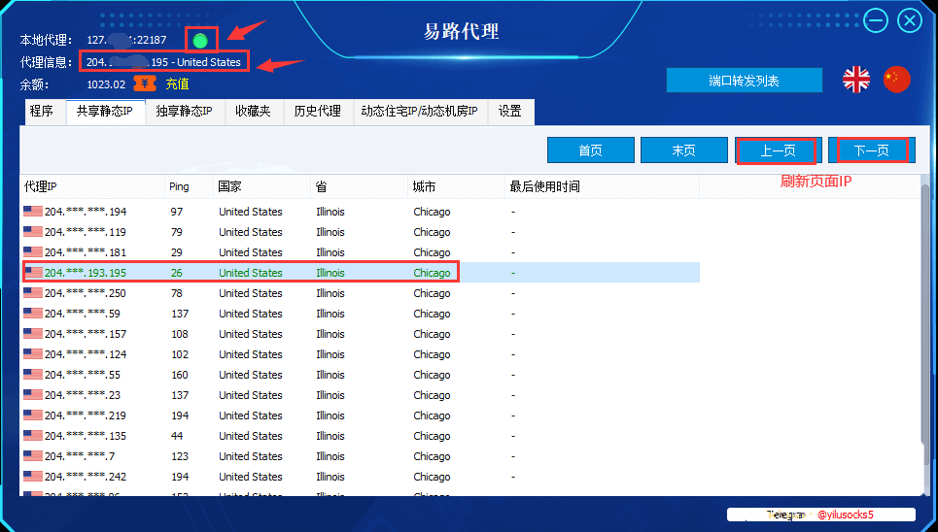This screenshot has height=532, width=938.
Task: Click the US flag of row ending .135
Action: pyautogui.click(x=33, y=435)
